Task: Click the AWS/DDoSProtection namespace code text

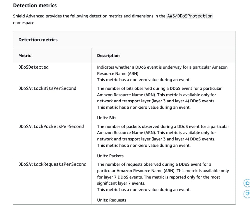Action: click(190, 16)
